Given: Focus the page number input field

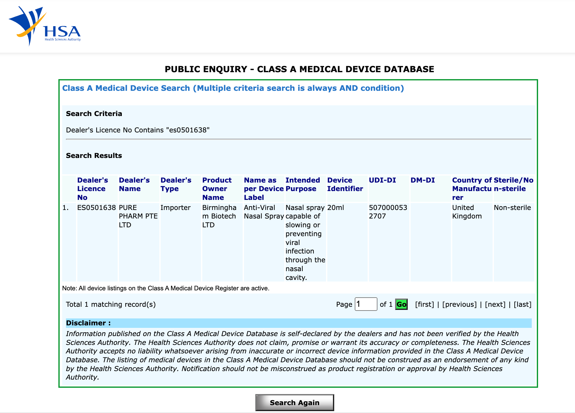Looking at the screenshot, I should click(366, 304).
